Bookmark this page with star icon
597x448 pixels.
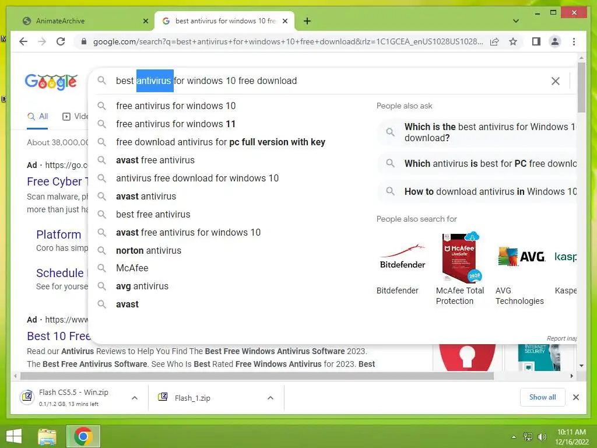[513, 41]
